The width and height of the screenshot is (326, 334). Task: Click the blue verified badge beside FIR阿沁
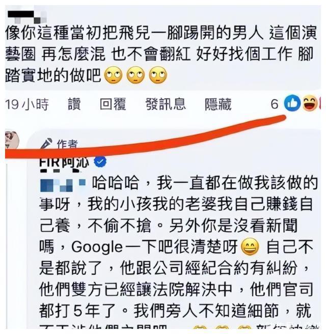point(100,162)
